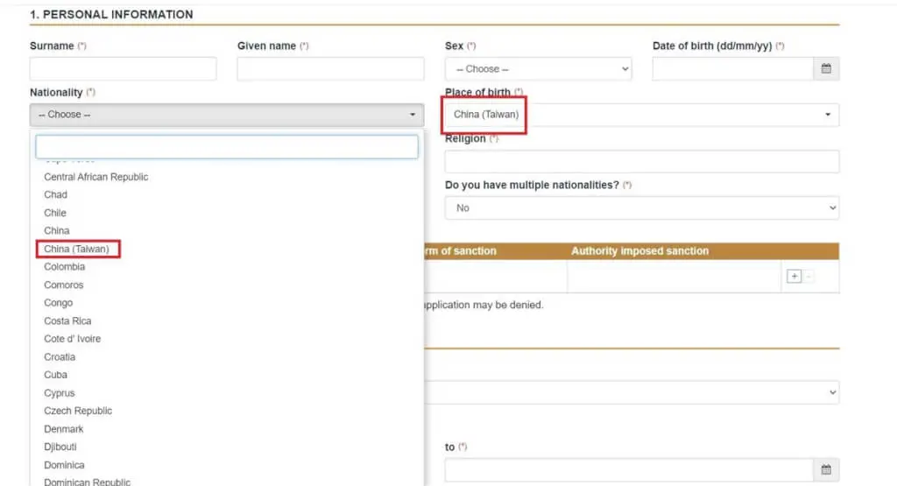Expand the multiple nationalities dropdown showing No

641,208
